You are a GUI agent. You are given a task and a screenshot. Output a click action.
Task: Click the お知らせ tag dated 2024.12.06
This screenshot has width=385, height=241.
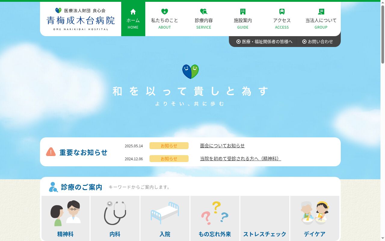point(169,159)
